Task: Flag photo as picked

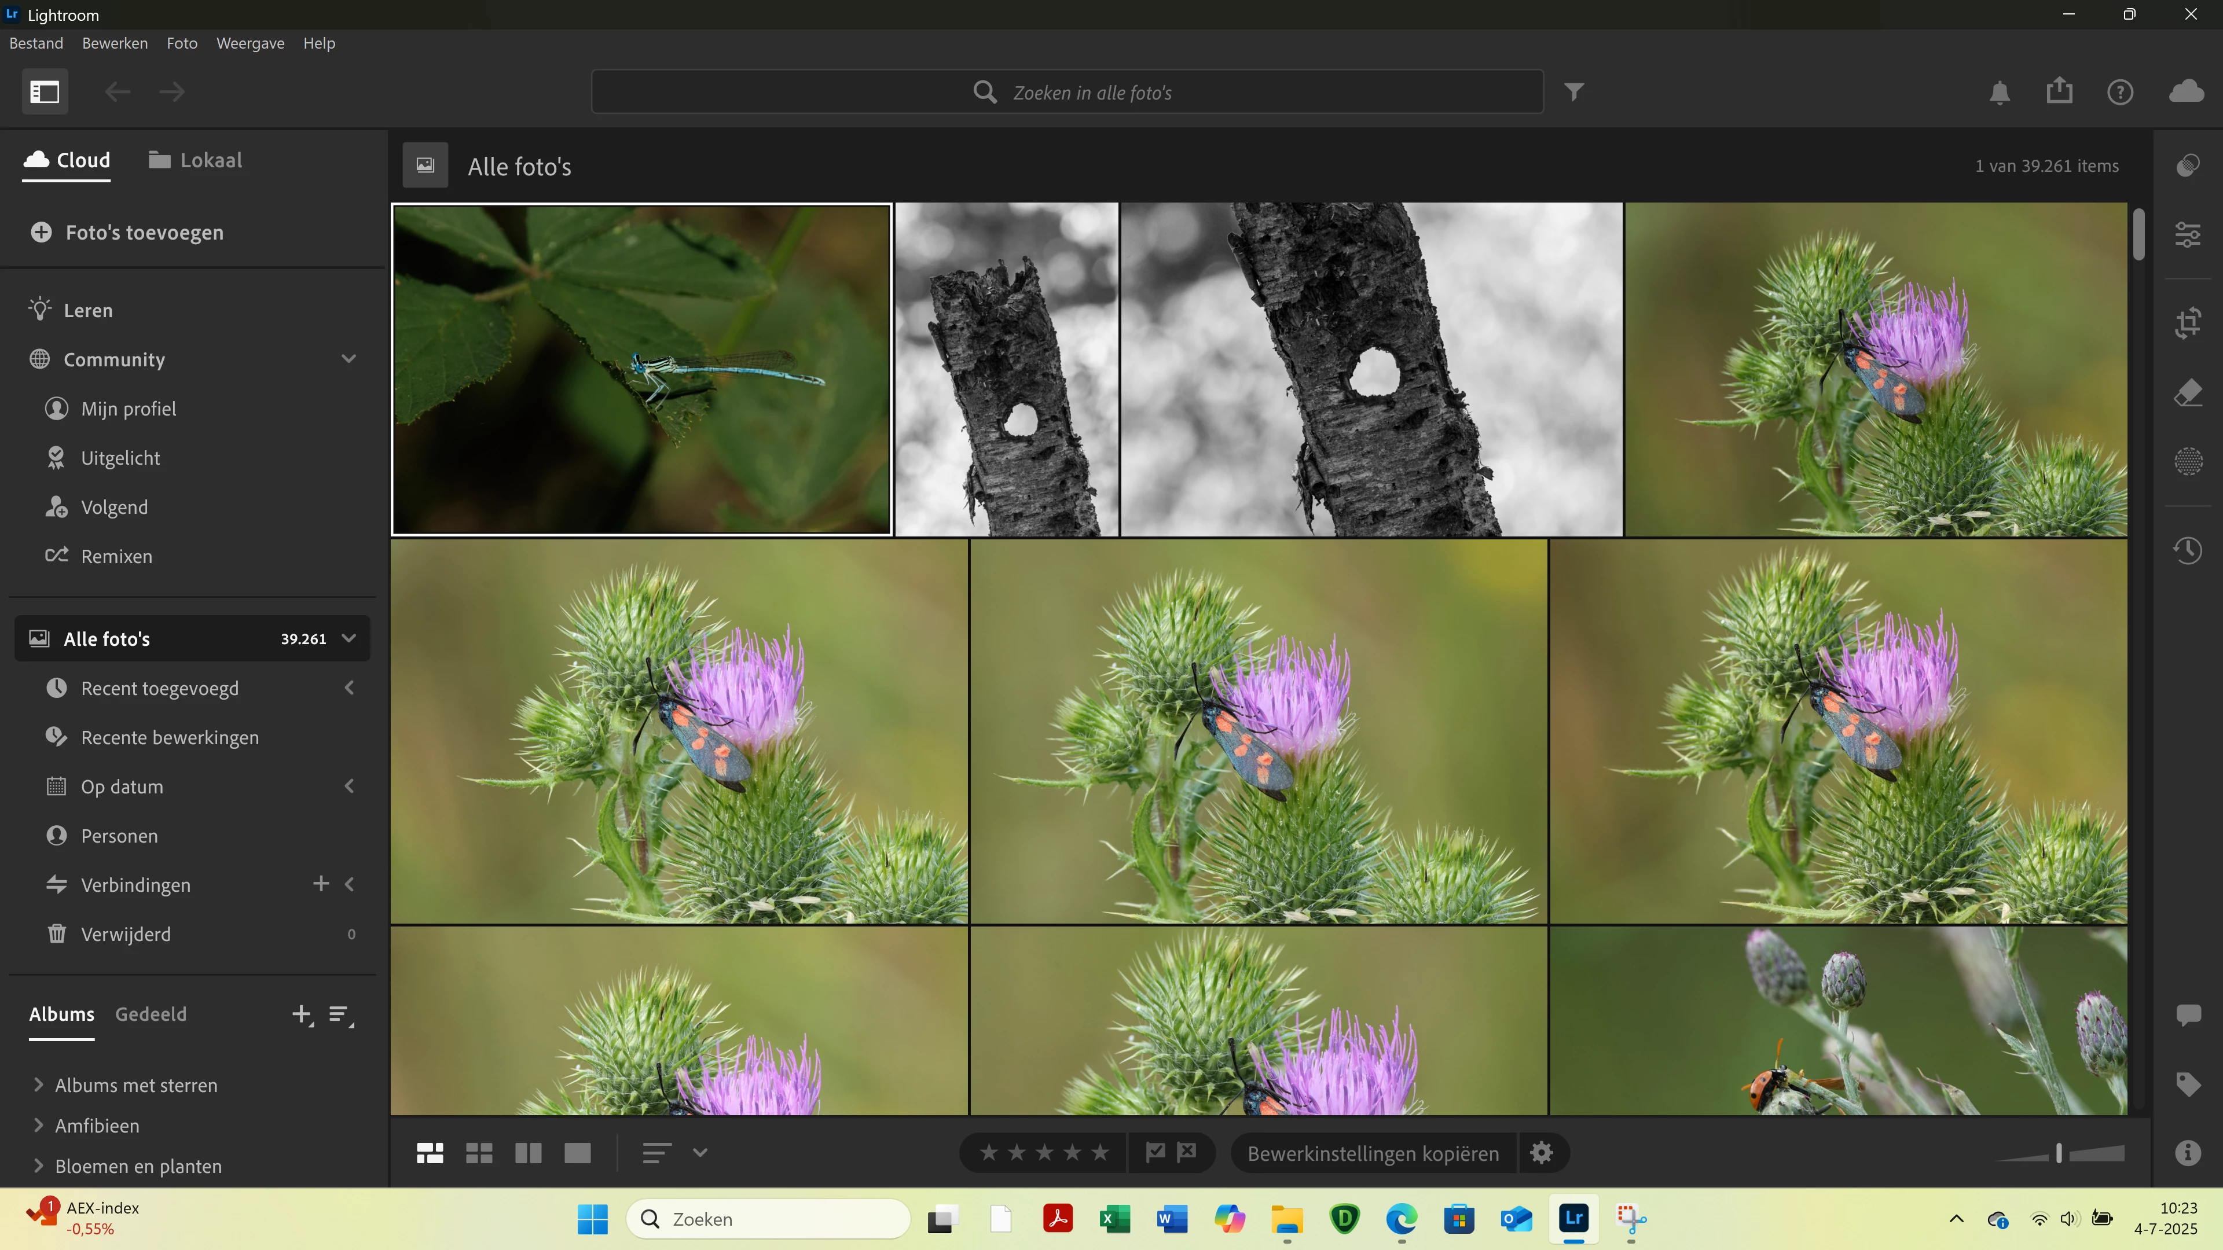Action: coord(1155,1152)
